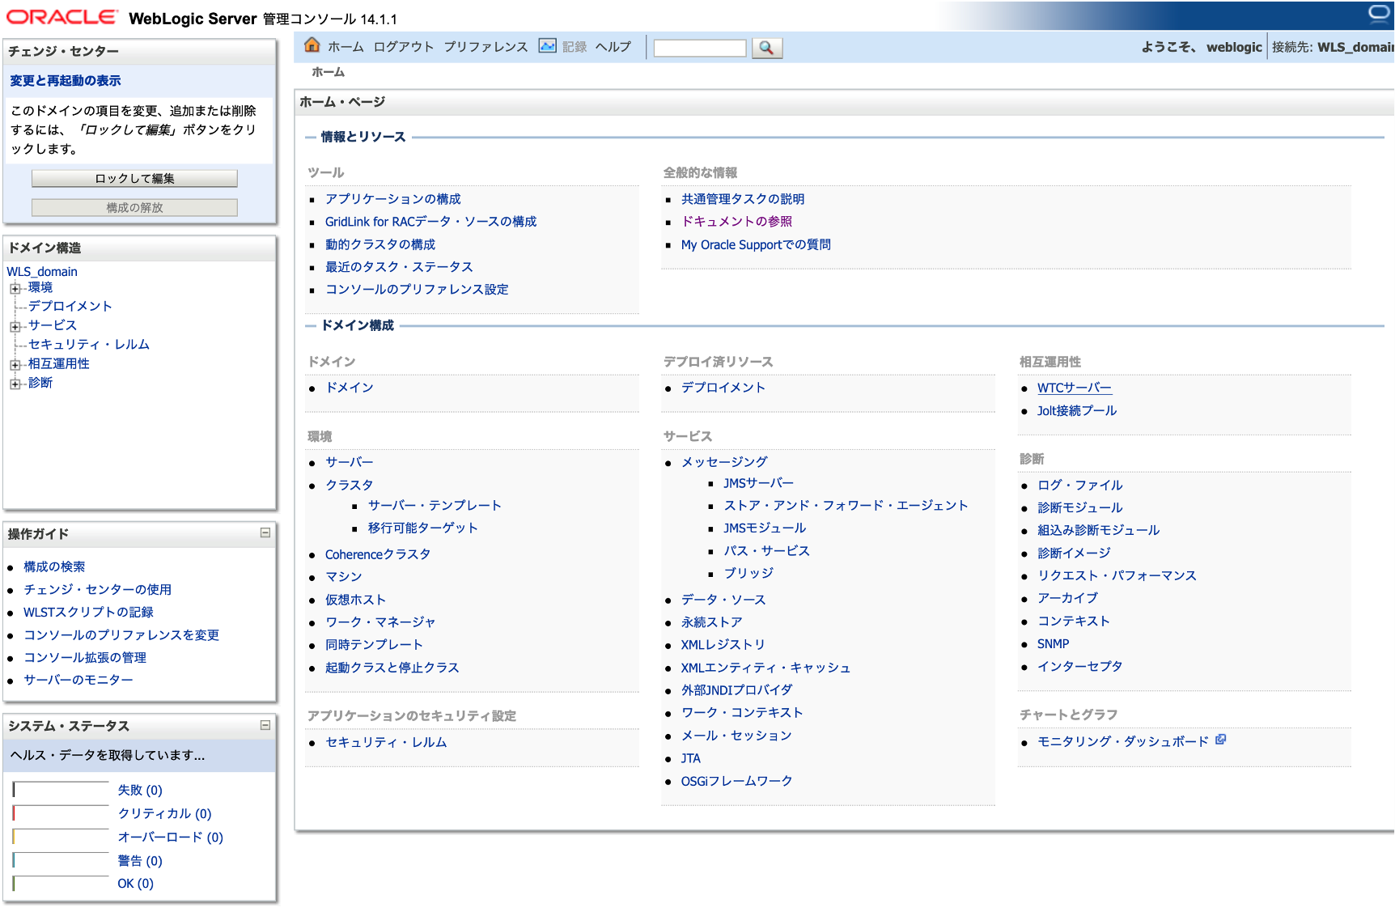This screenshot has height=912, width=1395.
Task: Open 起動クラスと停止クラス link
Action: (392, 668)
